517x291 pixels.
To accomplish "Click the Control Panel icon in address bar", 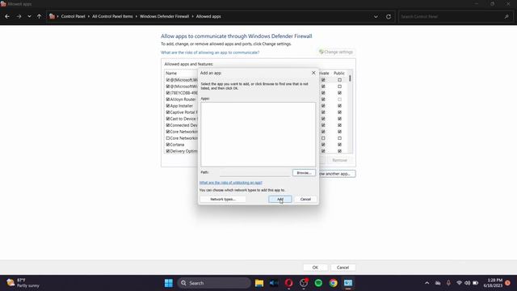I will [x=52, y=16].
